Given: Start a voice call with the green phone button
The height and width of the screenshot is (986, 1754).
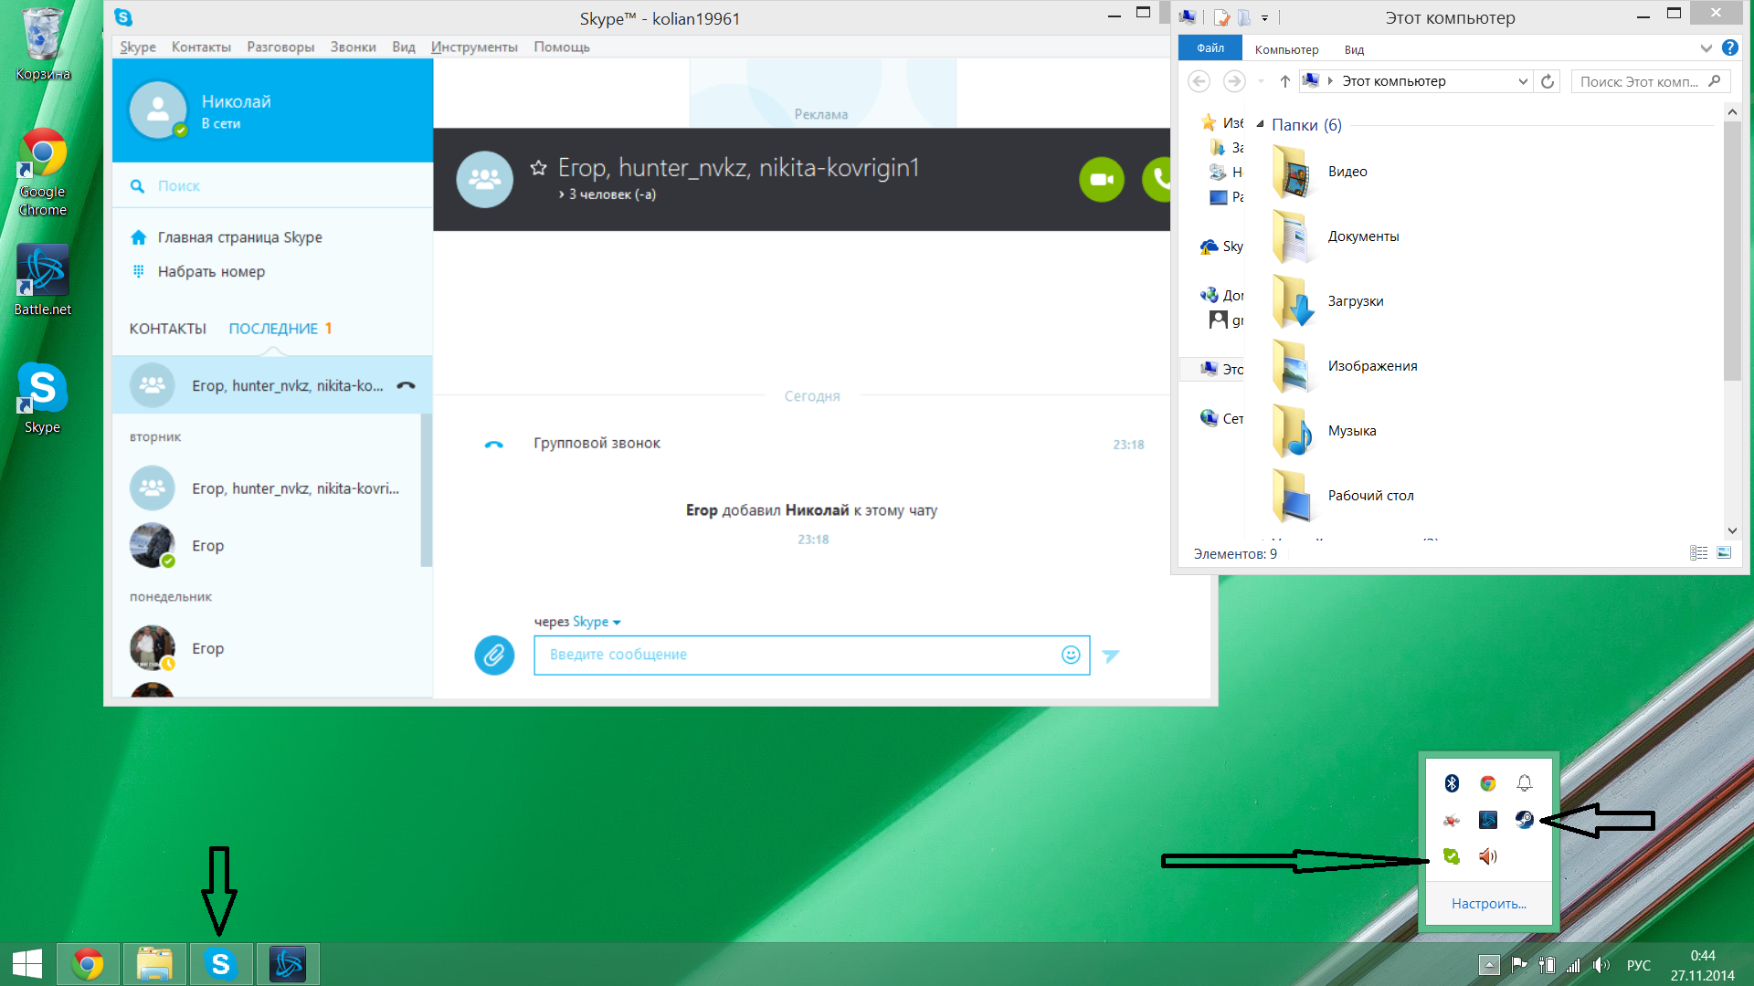Looking at the screenshot, I should coord(1157,180).
